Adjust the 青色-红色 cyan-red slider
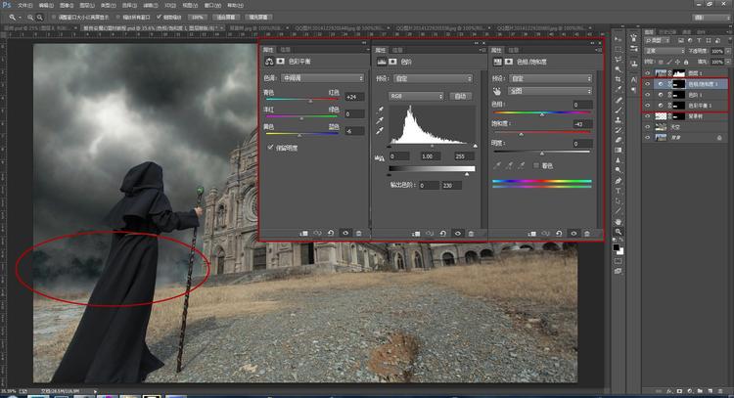The width and height of the screenshot is (734, 398). (310, 100)
